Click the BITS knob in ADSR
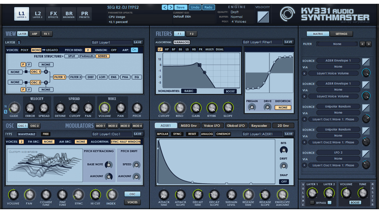Screen dimensions: 379x213 (x=284, y=150)
